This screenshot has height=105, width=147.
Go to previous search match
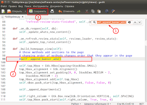coord(135,22)
